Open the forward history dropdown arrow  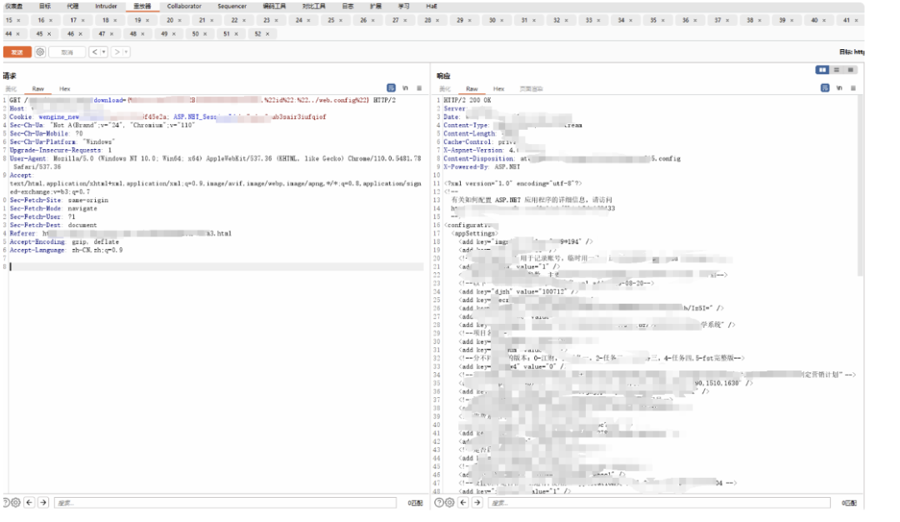(x=127, y=52)
